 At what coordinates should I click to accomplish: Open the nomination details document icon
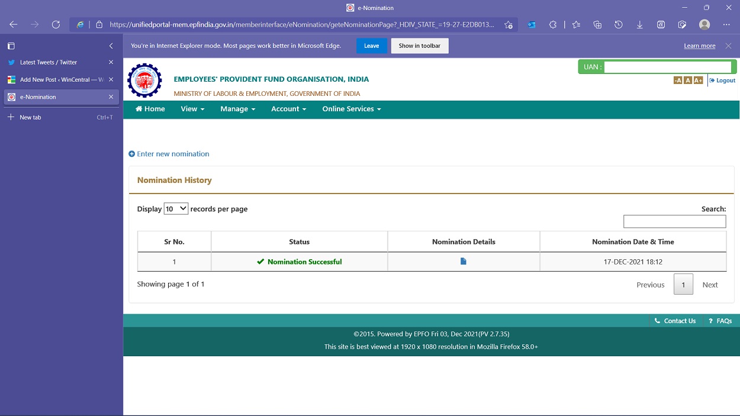click(x=464, y=261)
